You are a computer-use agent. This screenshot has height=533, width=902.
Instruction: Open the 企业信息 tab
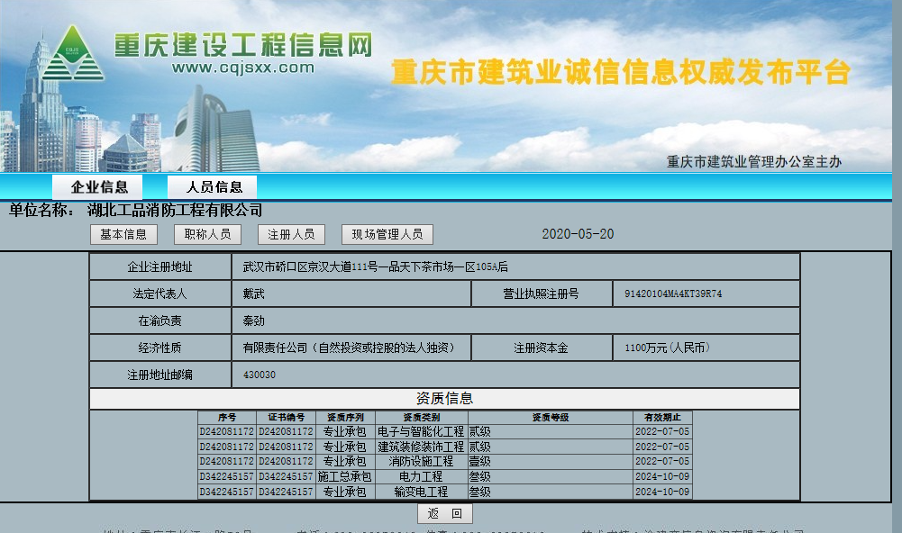click(x=98, y=187)
